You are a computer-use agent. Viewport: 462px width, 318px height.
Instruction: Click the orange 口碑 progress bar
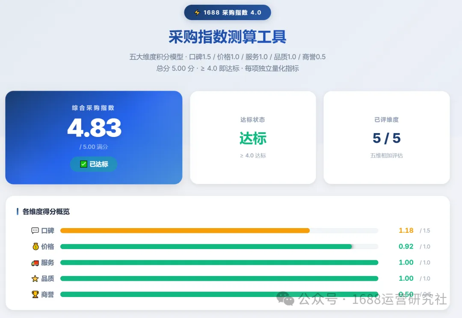pos(185,230)
